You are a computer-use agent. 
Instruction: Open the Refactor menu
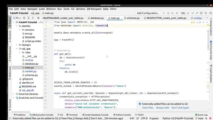pos(51,9)
